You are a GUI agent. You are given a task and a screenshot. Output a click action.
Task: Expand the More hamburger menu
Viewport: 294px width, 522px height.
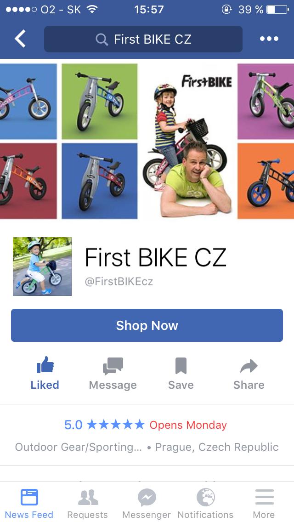pos(264,503)
